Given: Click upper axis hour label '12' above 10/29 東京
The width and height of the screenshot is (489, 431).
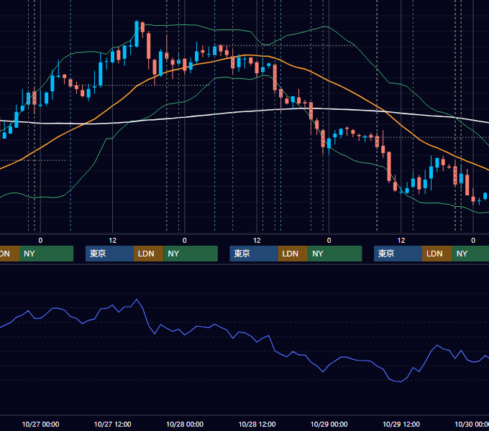Looking at the screenshot, I should [401, 241].
